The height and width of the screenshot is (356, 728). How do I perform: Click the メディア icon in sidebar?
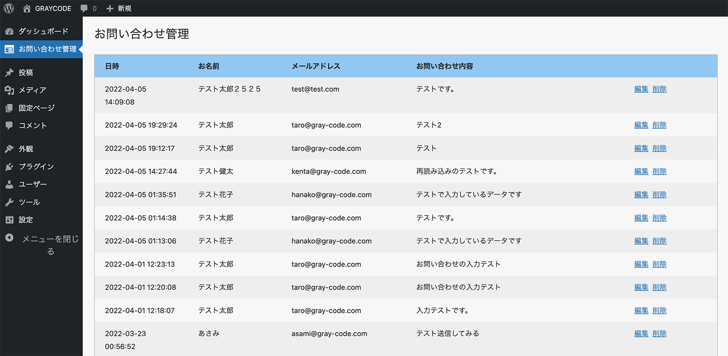(9, 90)
